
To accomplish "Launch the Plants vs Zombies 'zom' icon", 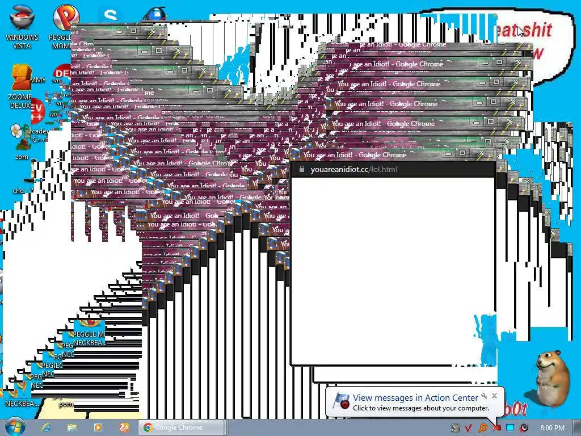I will 22,141.
